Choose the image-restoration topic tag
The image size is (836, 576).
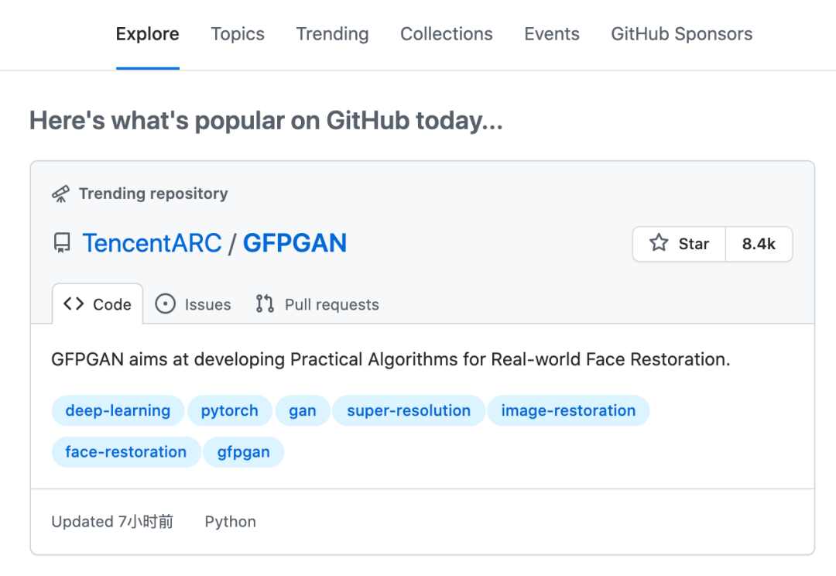[x=568, y=410]
